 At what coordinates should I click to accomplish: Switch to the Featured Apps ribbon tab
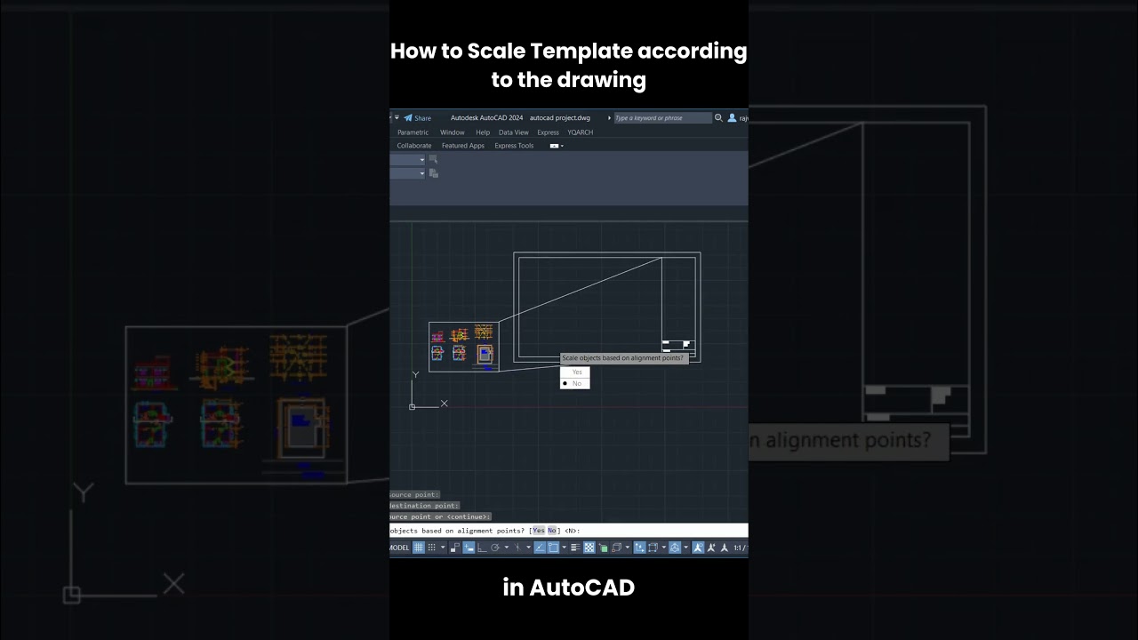pos(463,146)
